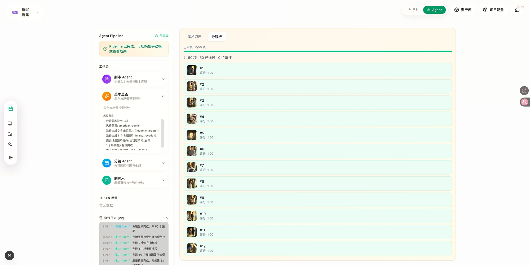Expand the 剧本 Agent workflow item
The height and width of the screenshot is (265, 530).
click(134, 79)
